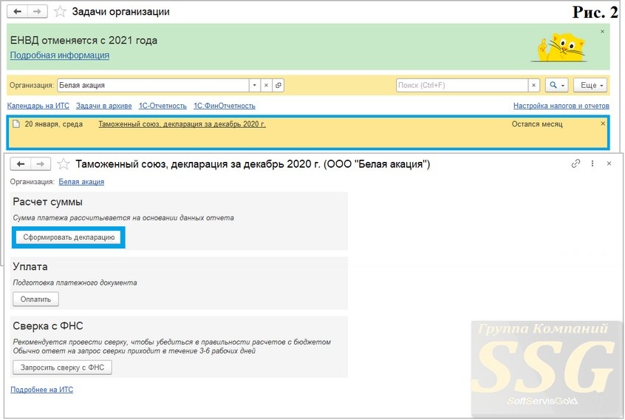Click Запросить сверку с ФНС button
This screenshot has width=625, height=420.
click(x=62, y=367)
